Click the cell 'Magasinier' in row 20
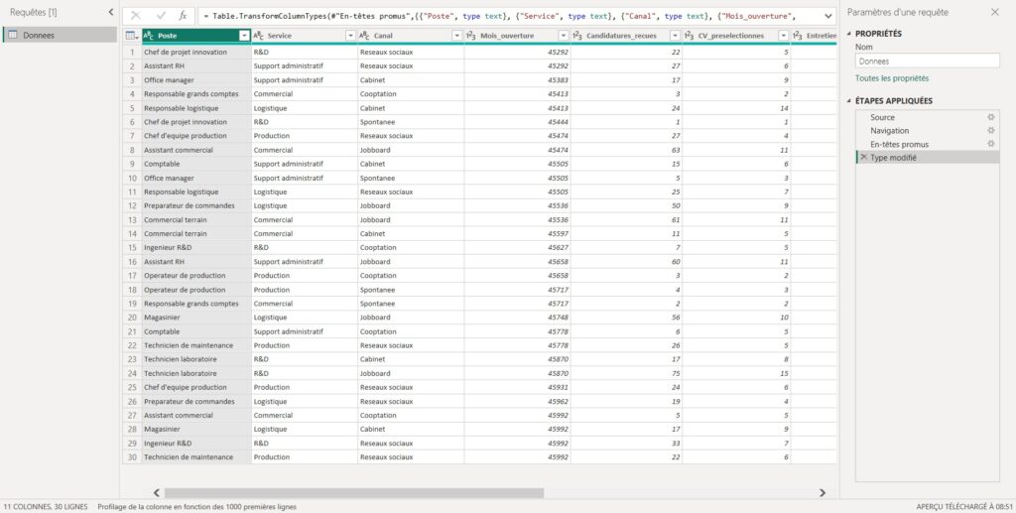Screen dimensions: 1016x513 pyautogui.click(x=196, y=318)
